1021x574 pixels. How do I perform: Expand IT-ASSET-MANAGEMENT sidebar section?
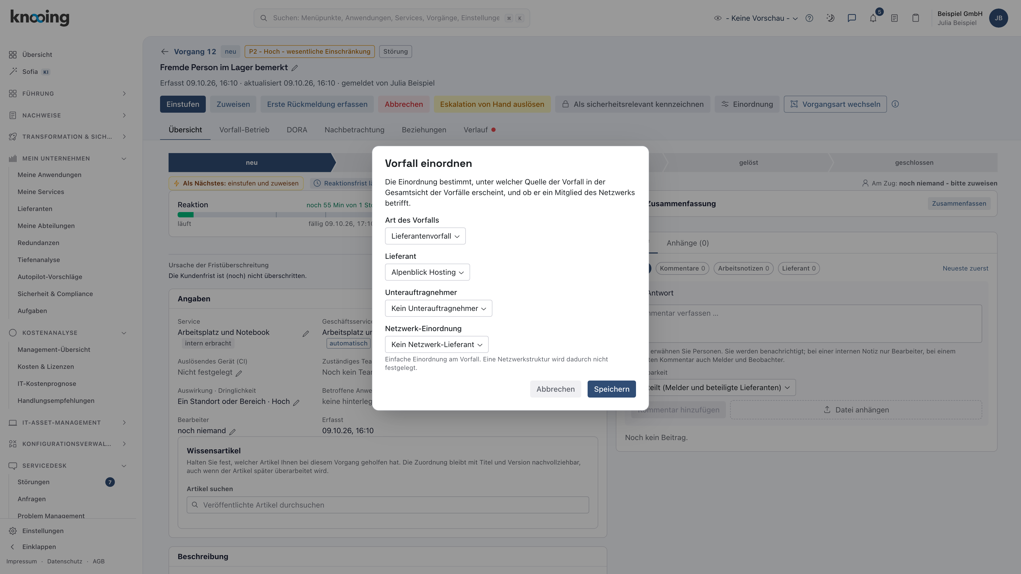coord(67,423)
